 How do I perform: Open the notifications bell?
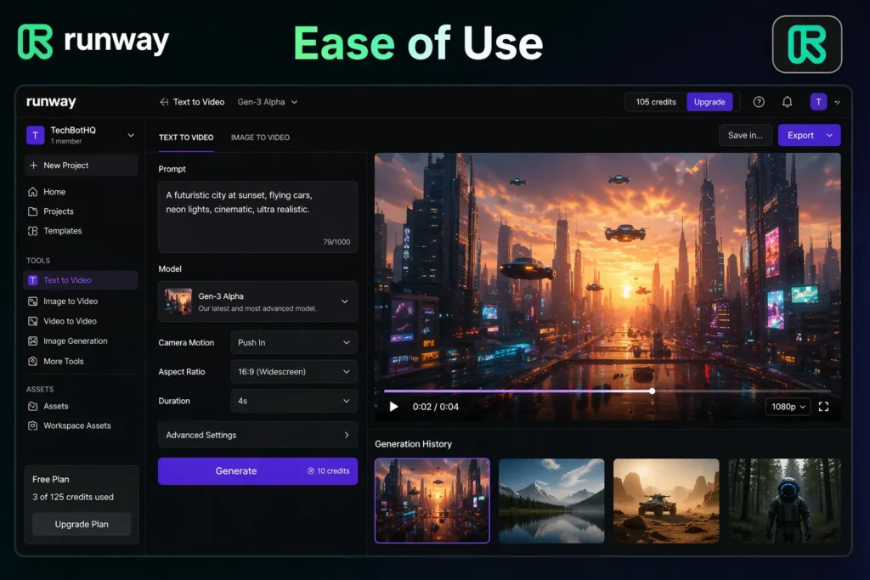(787, 102)
